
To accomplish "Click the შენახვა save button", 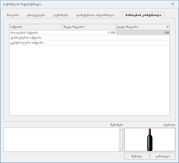I will pos(137,156).
